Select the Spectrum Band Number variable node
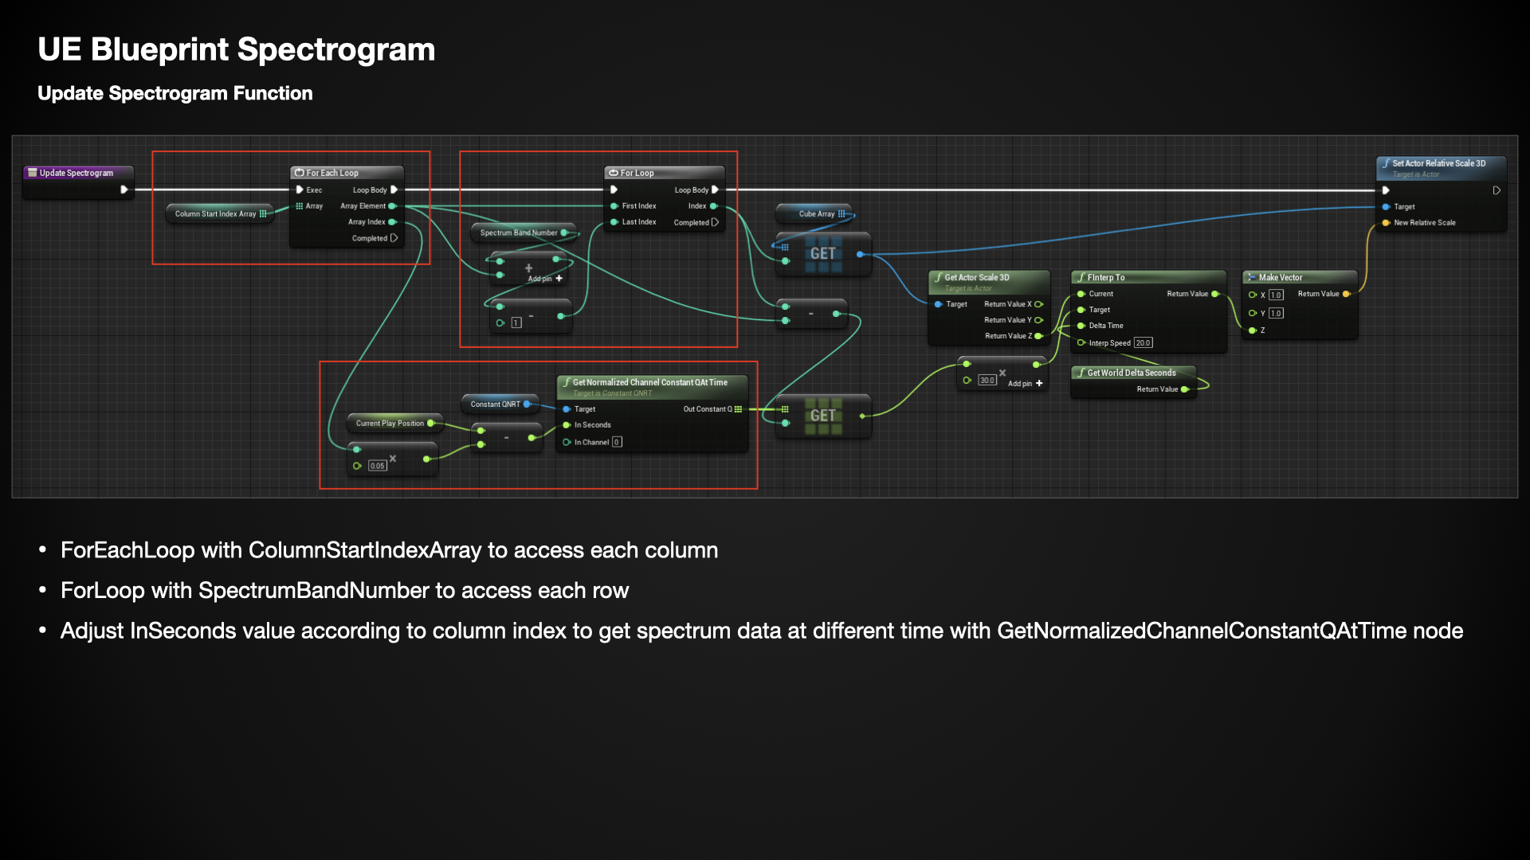 pos(524,233)
